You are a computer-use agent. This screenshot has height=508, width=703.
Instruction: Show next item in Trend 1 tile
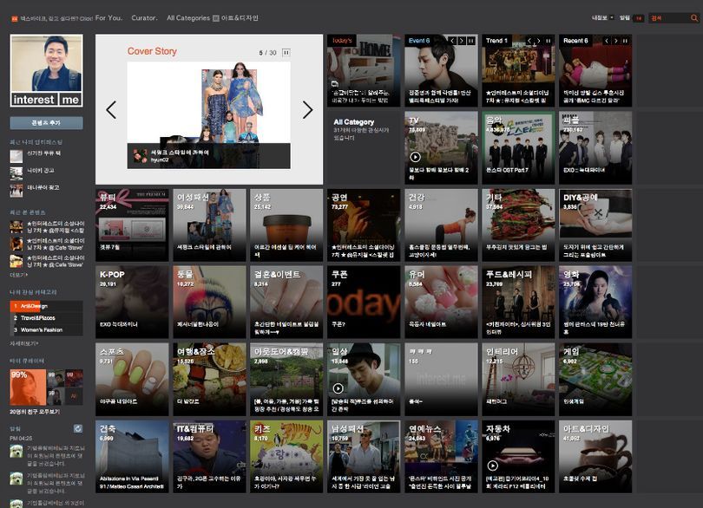coord(538,41)
